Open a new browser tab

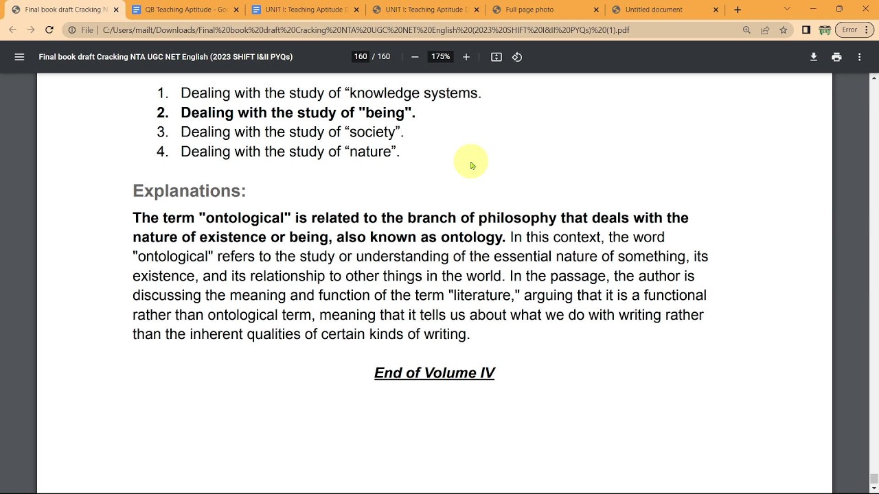[738, 10]
